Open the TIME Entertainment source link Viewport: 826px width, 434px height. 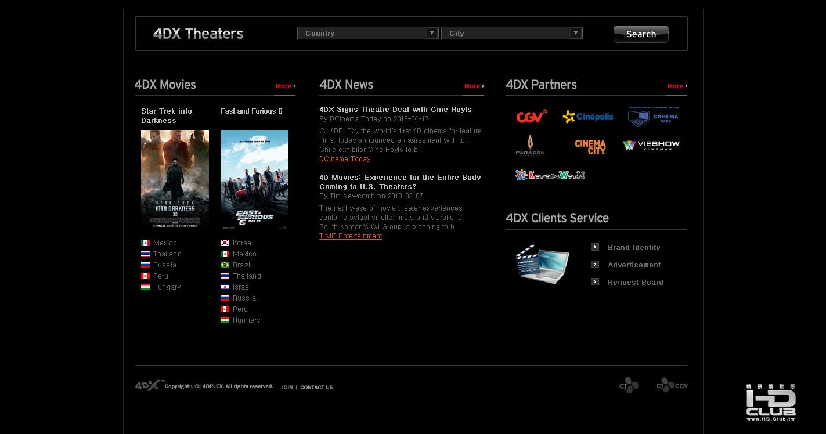(351, 236)
